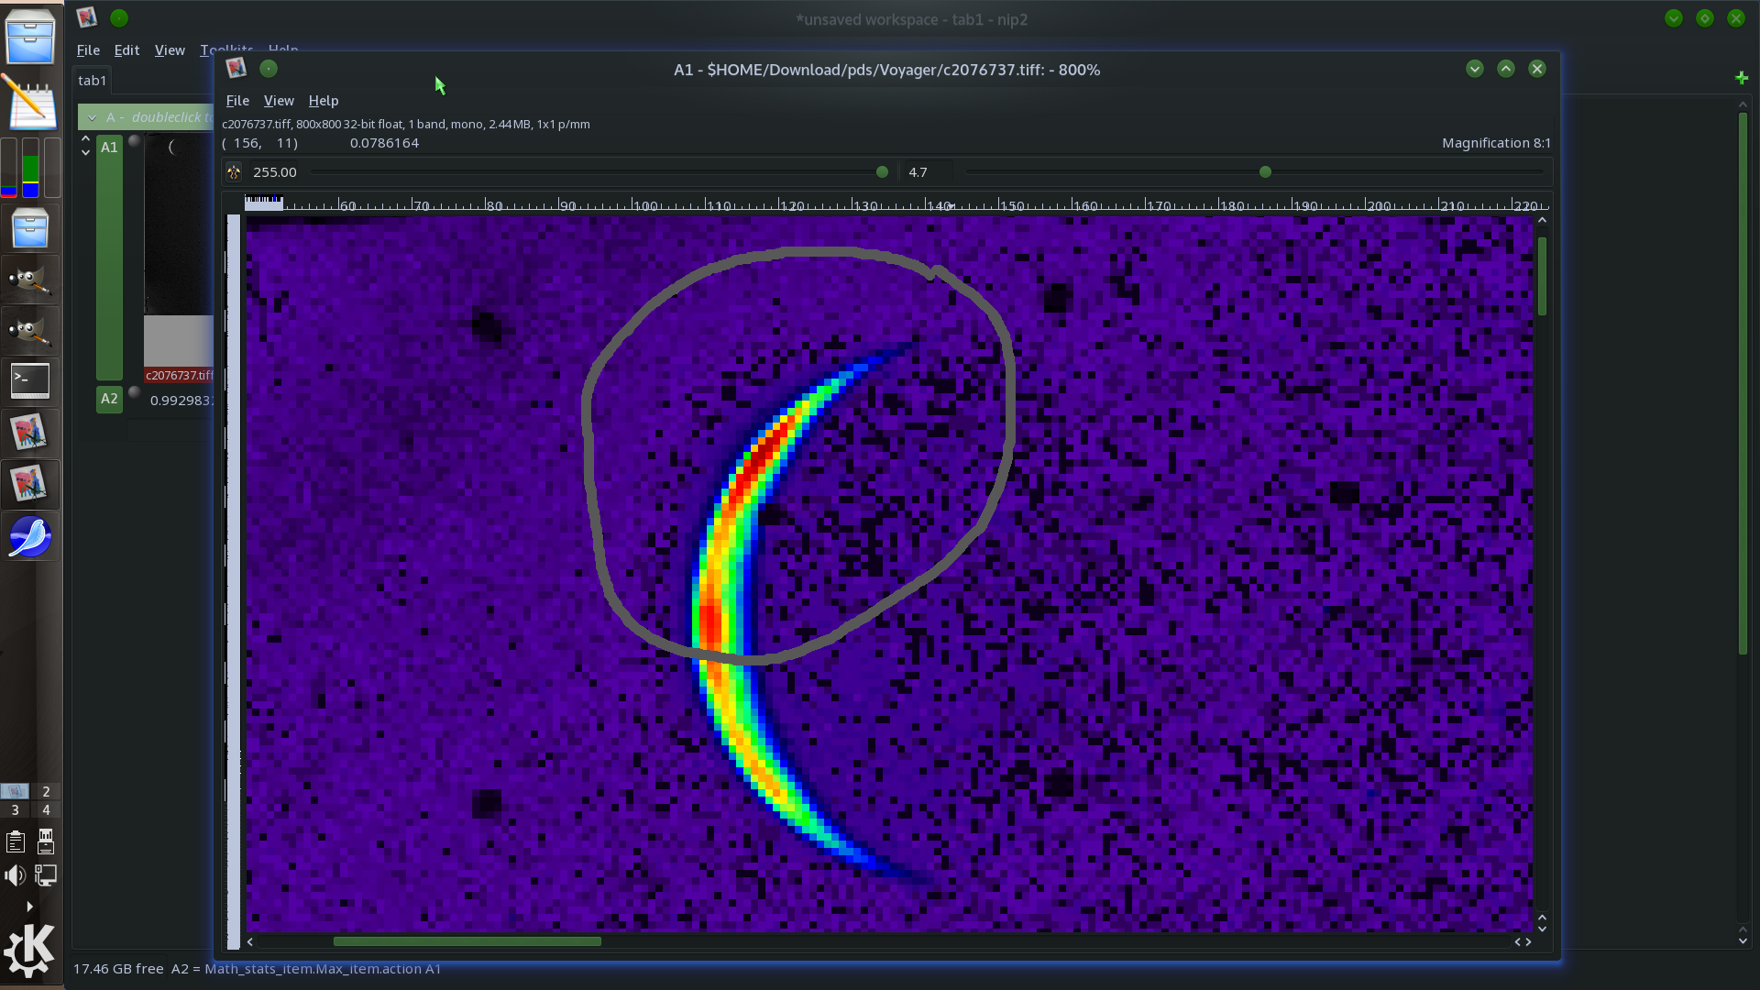Click green plus to add new tab
This screenshot has height=990, width=1760.
point(1742,79)
